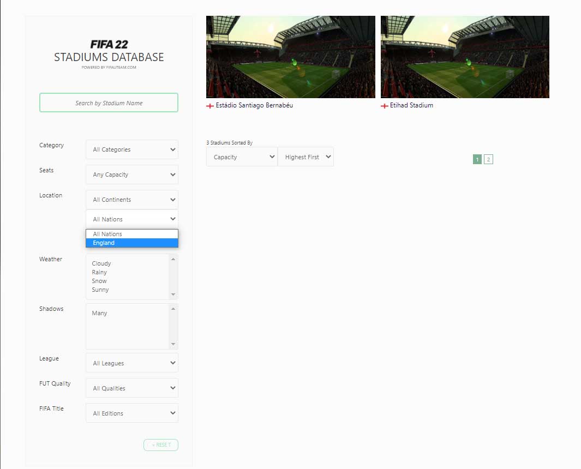Screen dimensions: 581x469
Task: Click the Shadows list scroll down arrow
Action: point(173,344)
